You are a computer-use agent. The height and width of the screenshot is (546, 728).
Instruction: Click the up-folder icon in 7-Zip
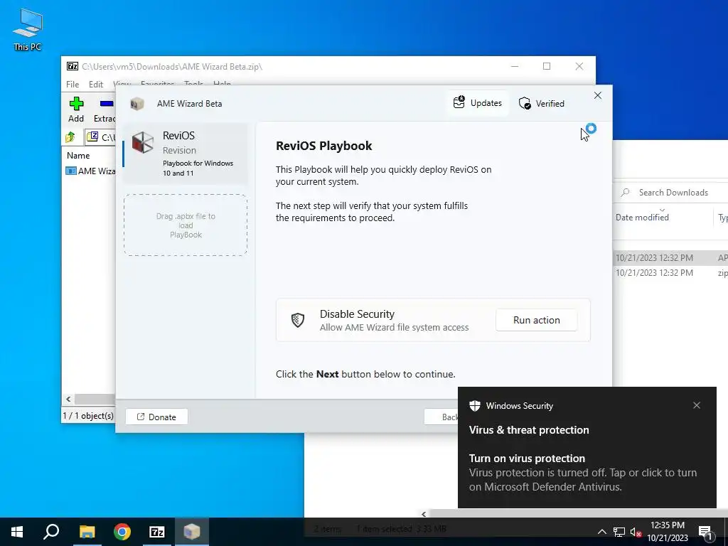(x=70, y=137)
